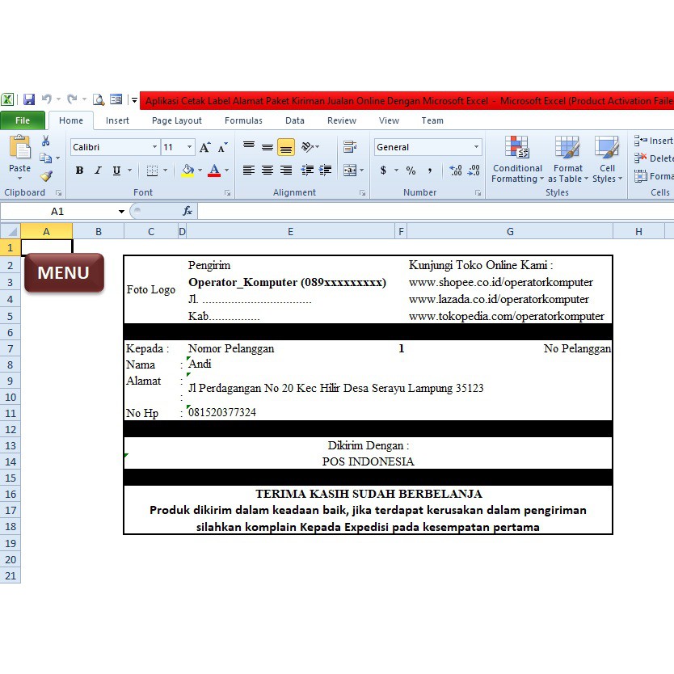Switch to the Data tab

click(x=295, y=120)
